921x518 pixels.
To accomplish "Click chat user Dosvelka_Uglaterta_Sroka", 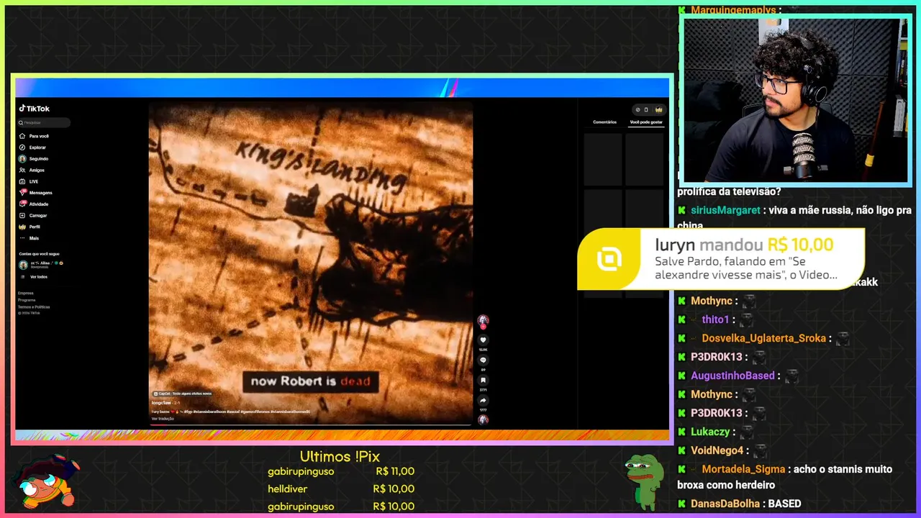I will point(764,338).
